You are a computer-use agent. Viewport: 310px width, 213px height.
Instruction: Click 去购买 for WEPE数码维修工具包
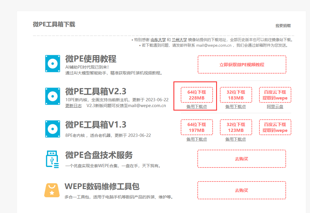pos(242,190)
